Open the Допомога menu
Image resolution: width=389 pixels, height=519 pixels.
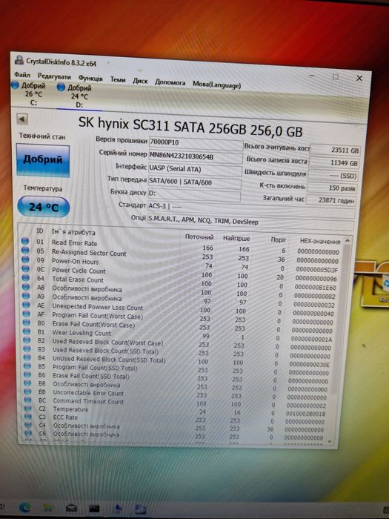(170, 82)
